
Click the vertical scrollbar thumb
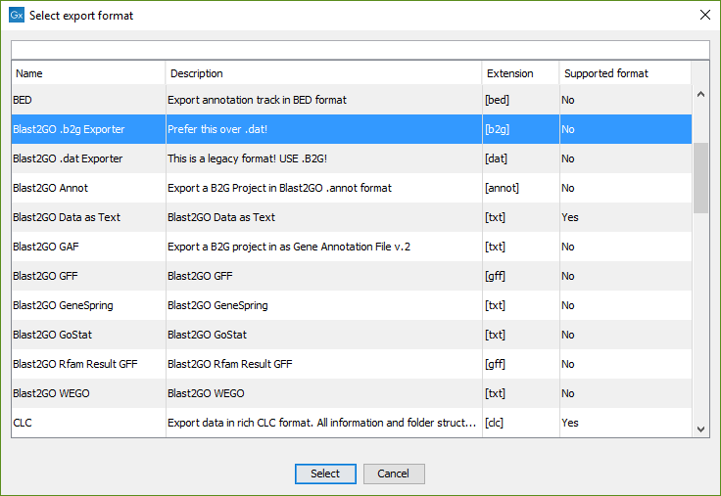tap(700, 178)
